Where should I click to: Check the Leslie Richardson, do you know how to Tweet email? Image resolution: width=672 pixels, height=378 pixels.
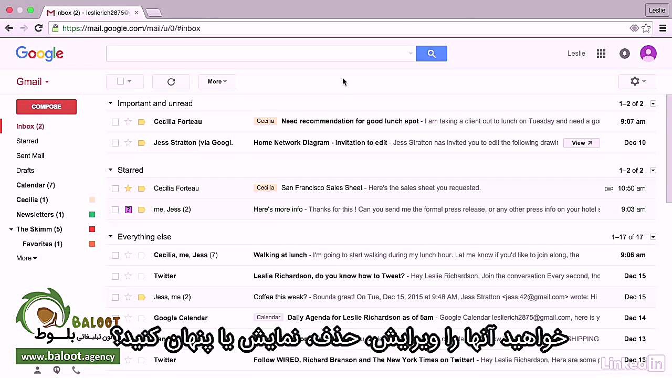click(x=115, y=276)
